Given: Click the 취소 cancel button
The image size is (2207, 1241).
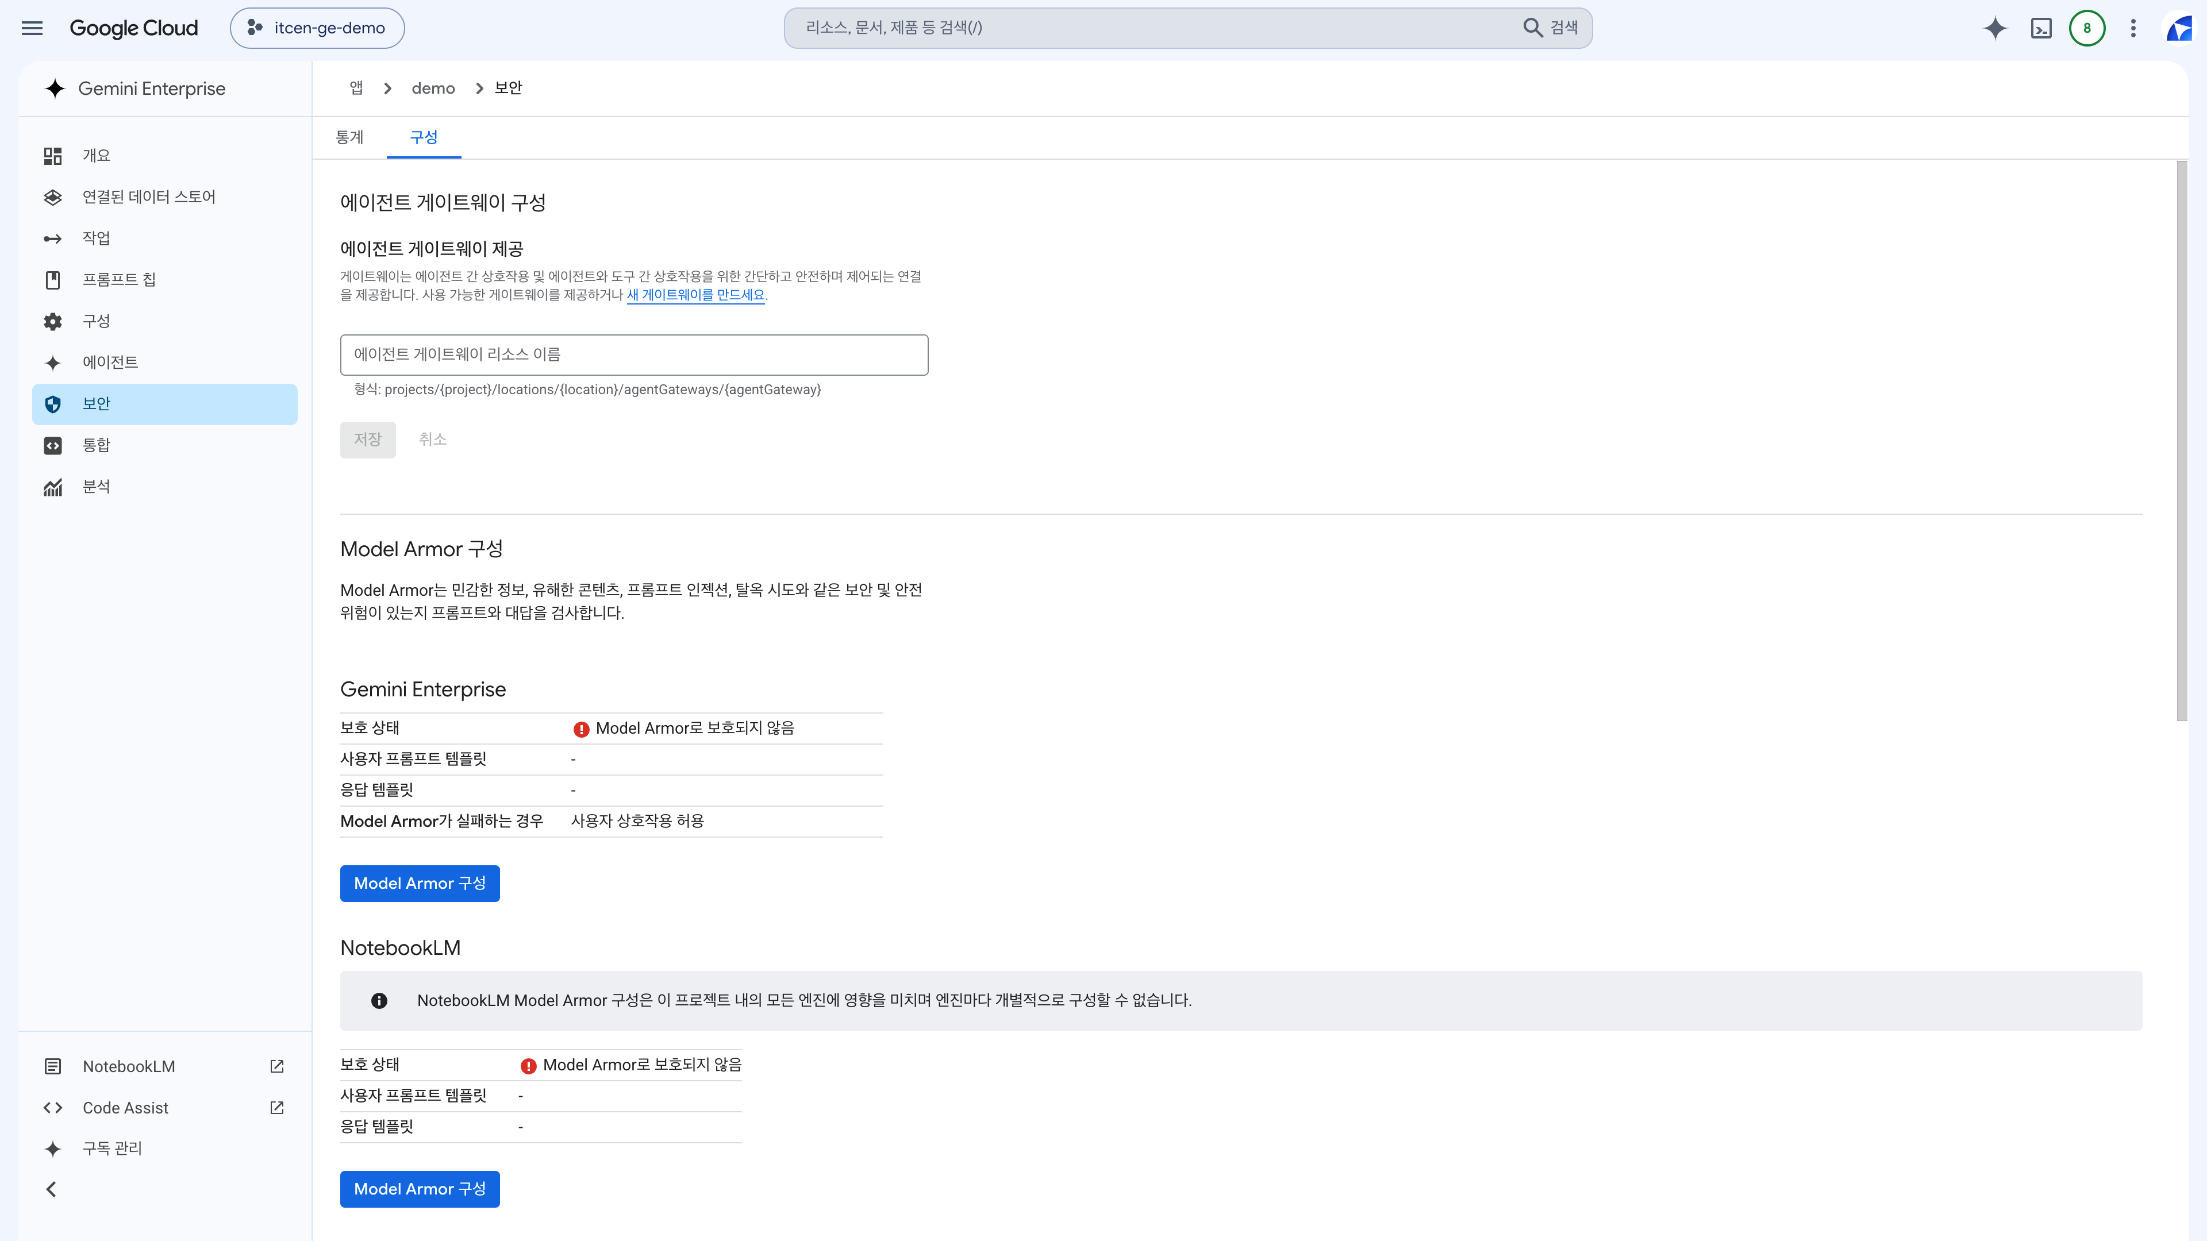Looking at the screenshot, I should 433,440.
